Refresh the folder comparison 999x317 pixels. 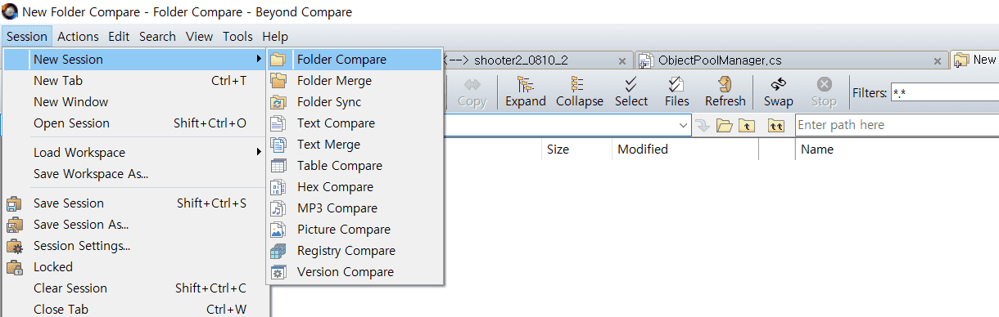725,92
